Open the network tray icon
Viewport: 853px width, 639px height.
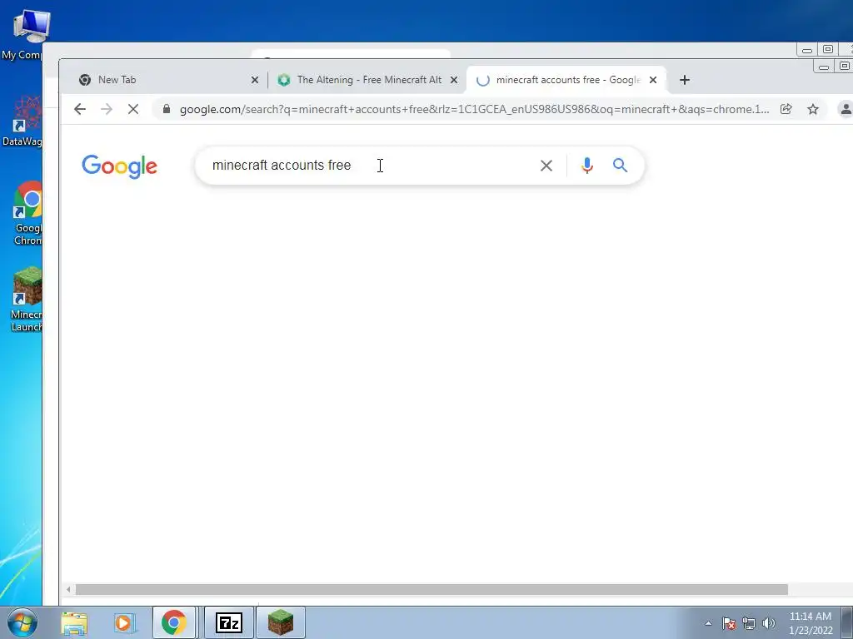[749, 623]
